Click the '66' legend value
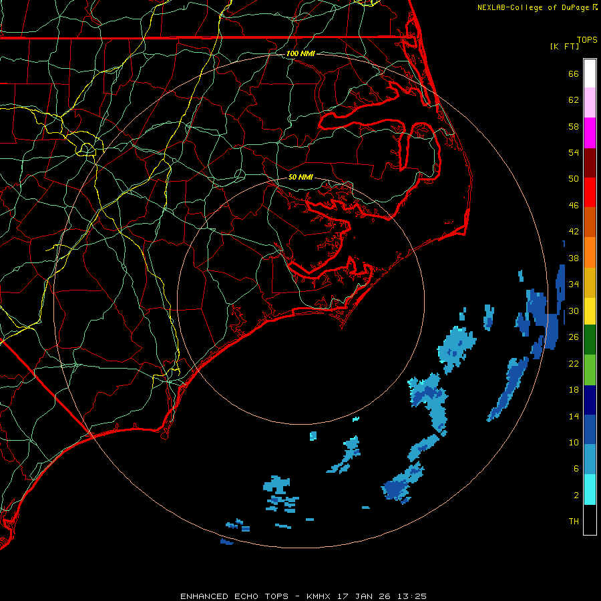601x601 pixels. [x=574, y=73]
